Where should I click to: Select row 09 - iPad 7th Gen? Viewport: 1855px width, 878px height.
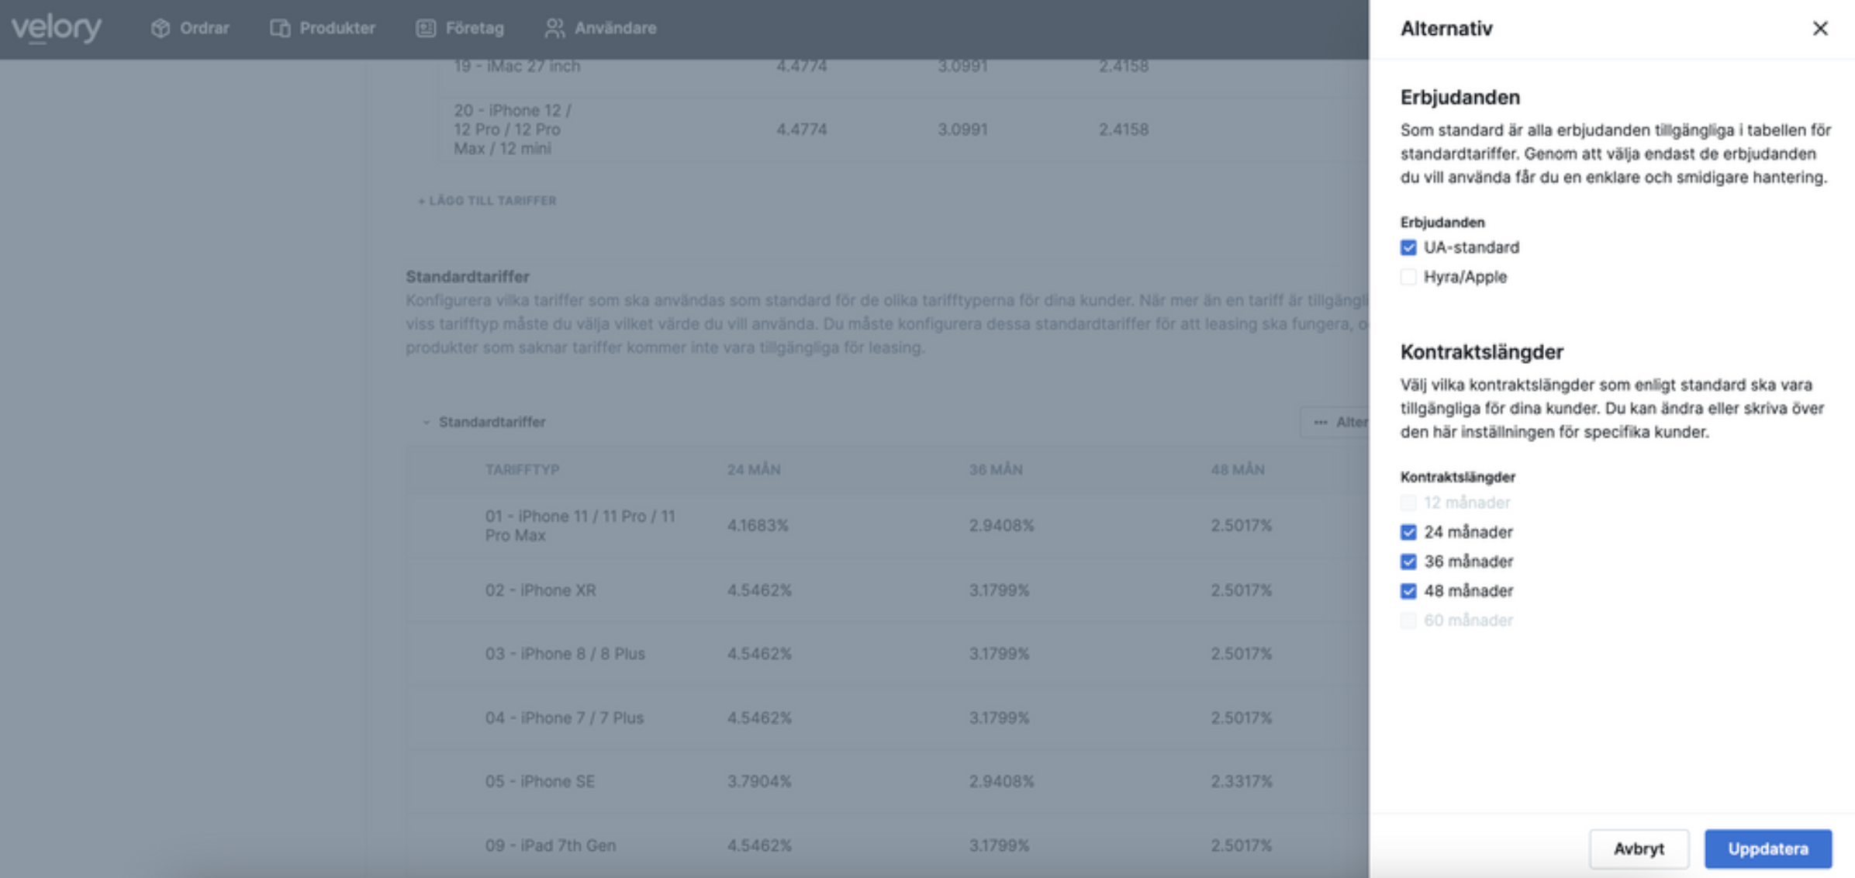coord(888,845)
